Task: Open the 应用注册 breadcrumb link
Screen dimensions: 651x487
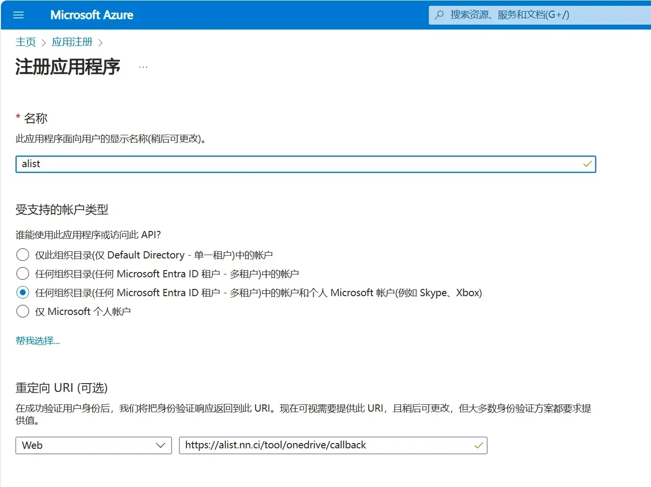Action: click(72, 42)
